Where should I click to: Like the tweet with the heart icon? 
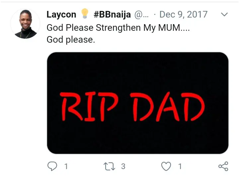point(166,166)
